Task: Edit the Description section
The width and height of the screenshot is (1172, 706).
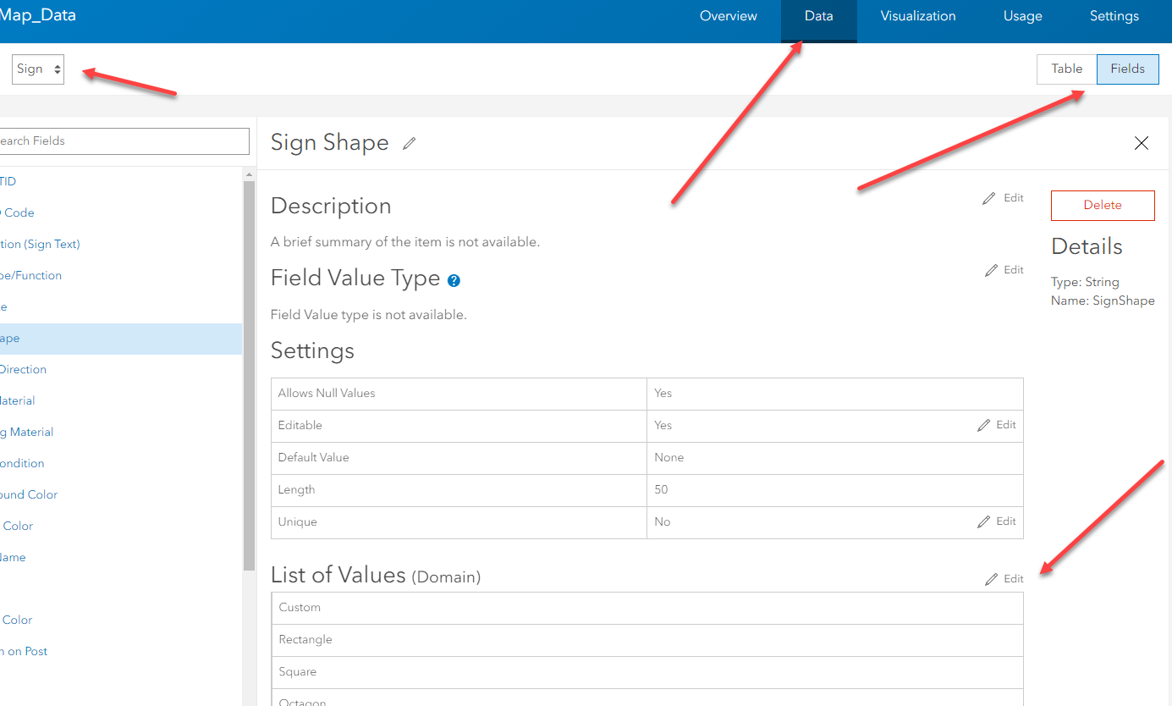Action: tap(1004, 198)
